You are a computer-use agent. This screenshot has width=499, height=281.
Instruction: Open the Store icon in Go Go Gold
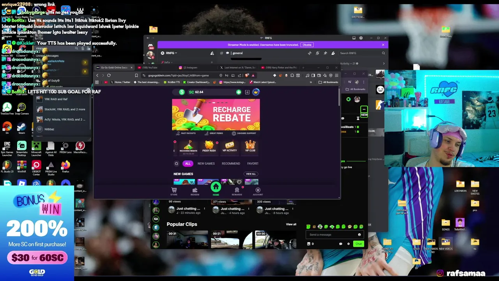[x=174, y=191]
